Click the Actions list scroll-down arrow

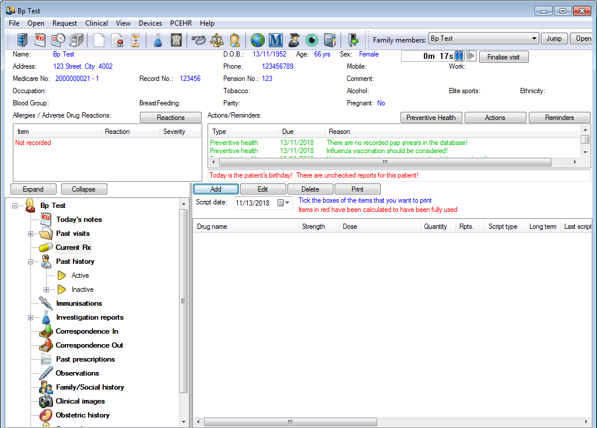point(585,153)
